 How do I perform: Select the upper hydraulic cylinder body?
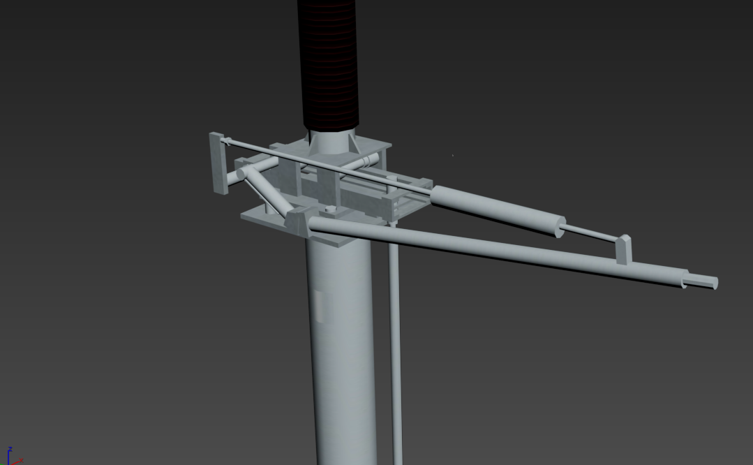(x=497, y=209)
